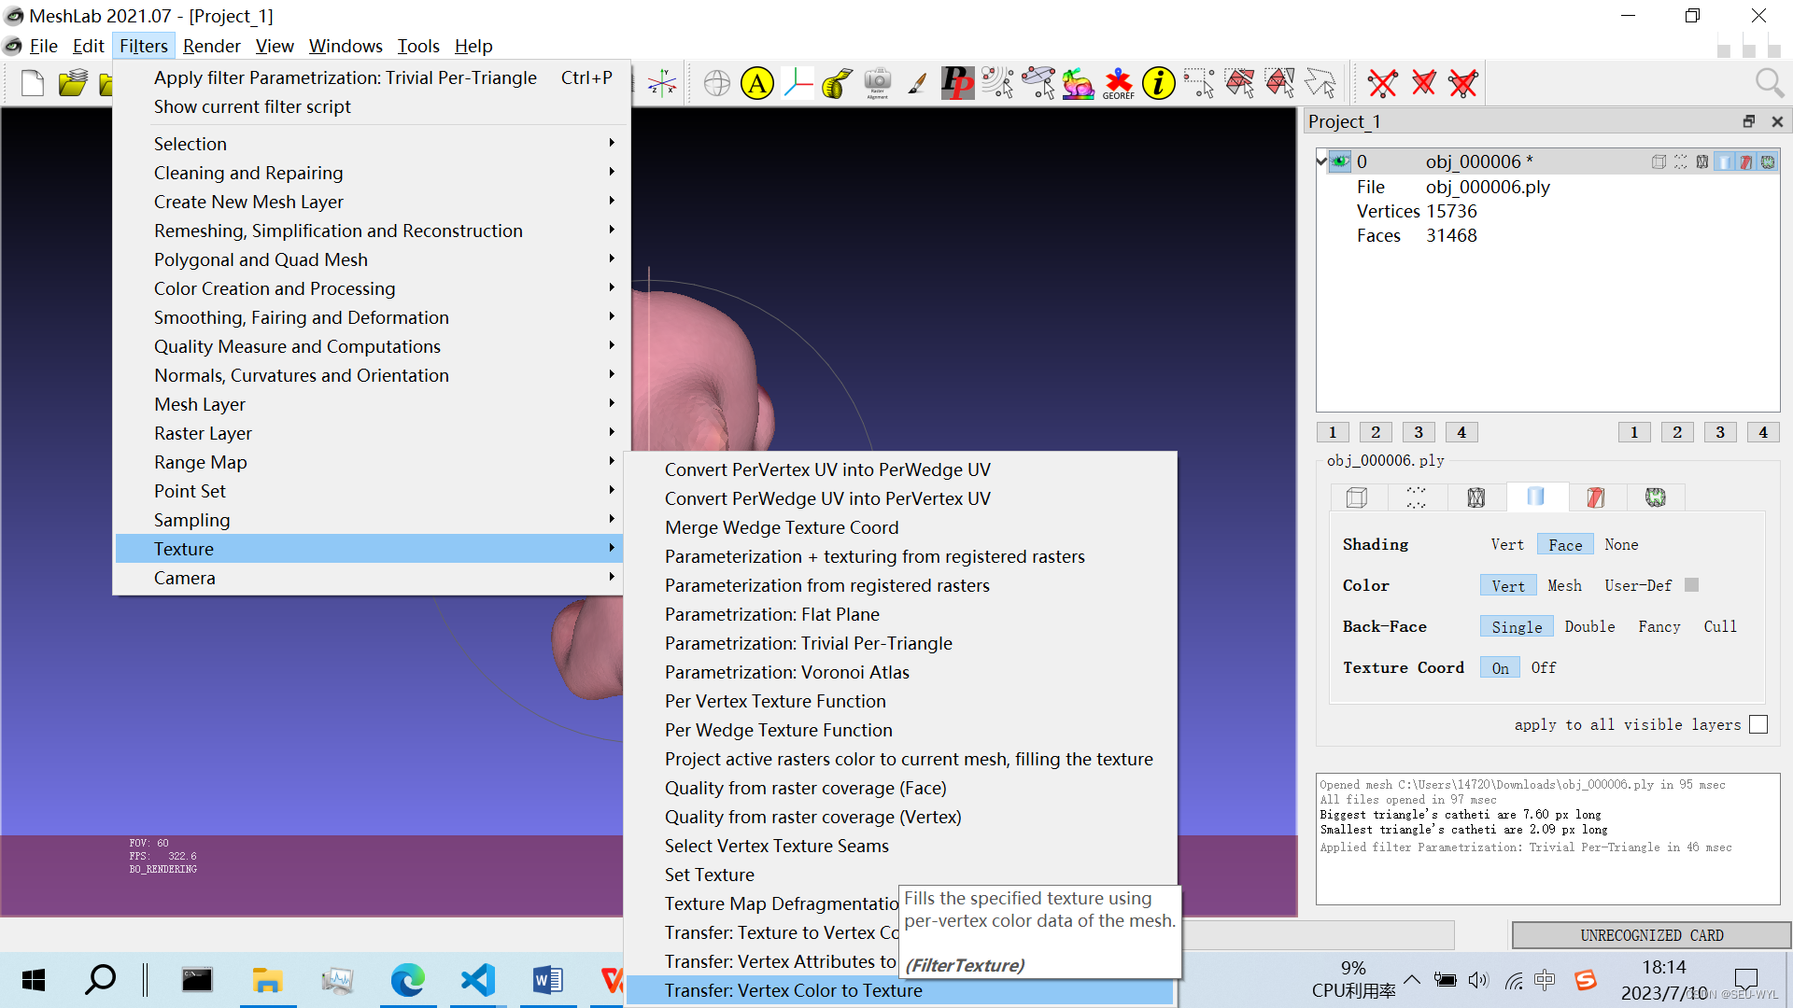
Task: Set Shading to Vert
Action: tap(1506, 545)
